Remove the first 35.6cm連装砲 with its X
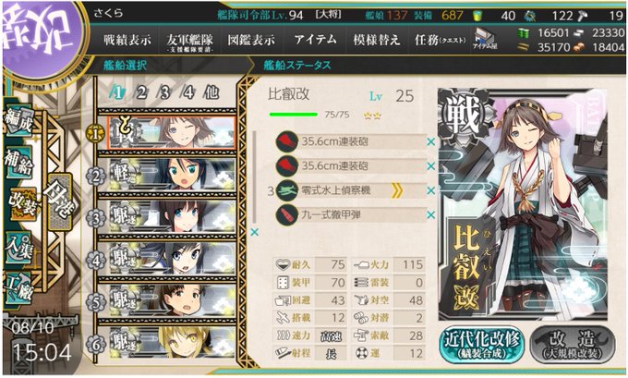The width and height of the screenshot is (628, 378). pyautogui.click(x=431, y=142)
